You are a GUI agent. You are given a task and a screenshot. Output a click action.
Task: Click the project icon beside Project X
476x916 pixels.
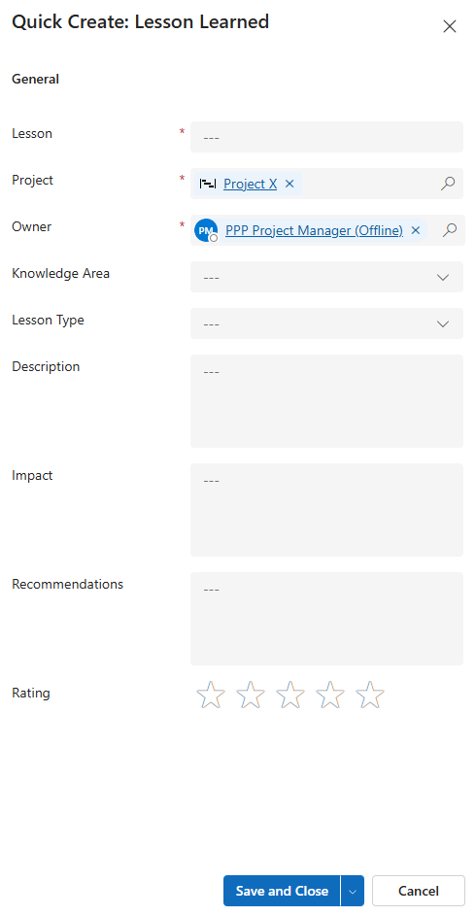click(207, 184)
